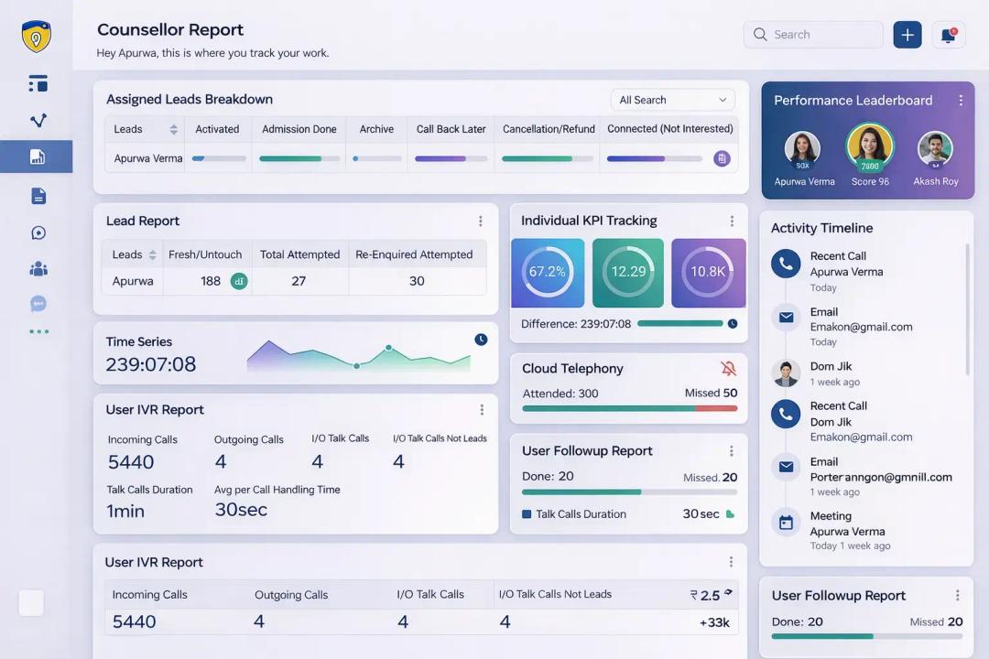Select the analytics branch icon in sidebar
Viewport: 989px width, 659px height.
(38, 120)
